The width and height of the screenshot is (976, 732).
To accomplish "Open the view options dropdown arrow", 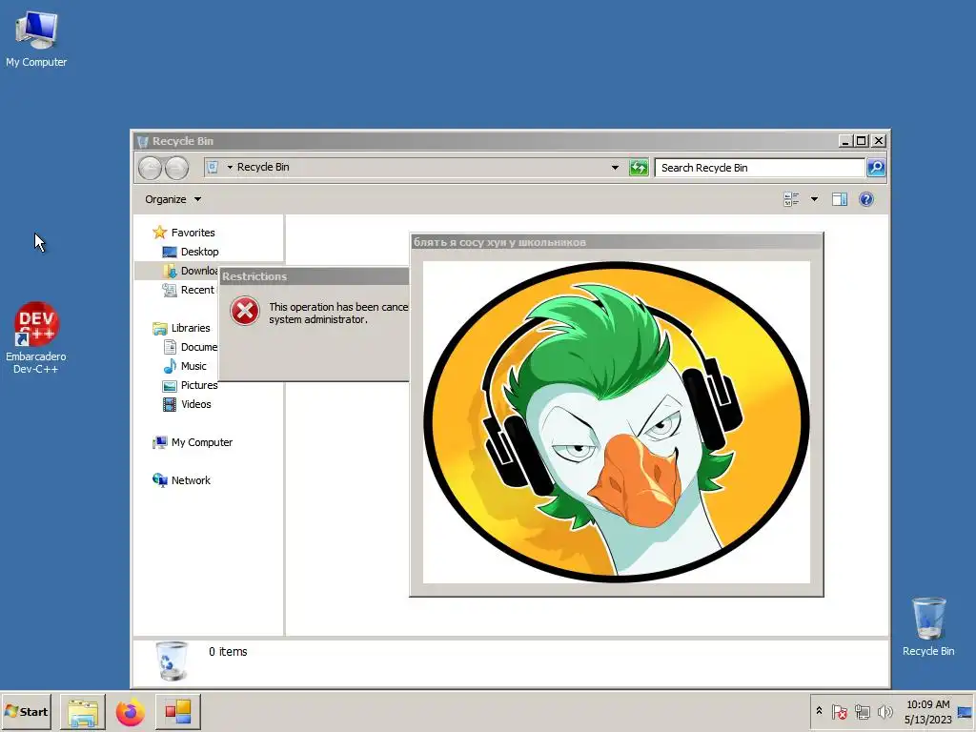I will tap(814, 199).
